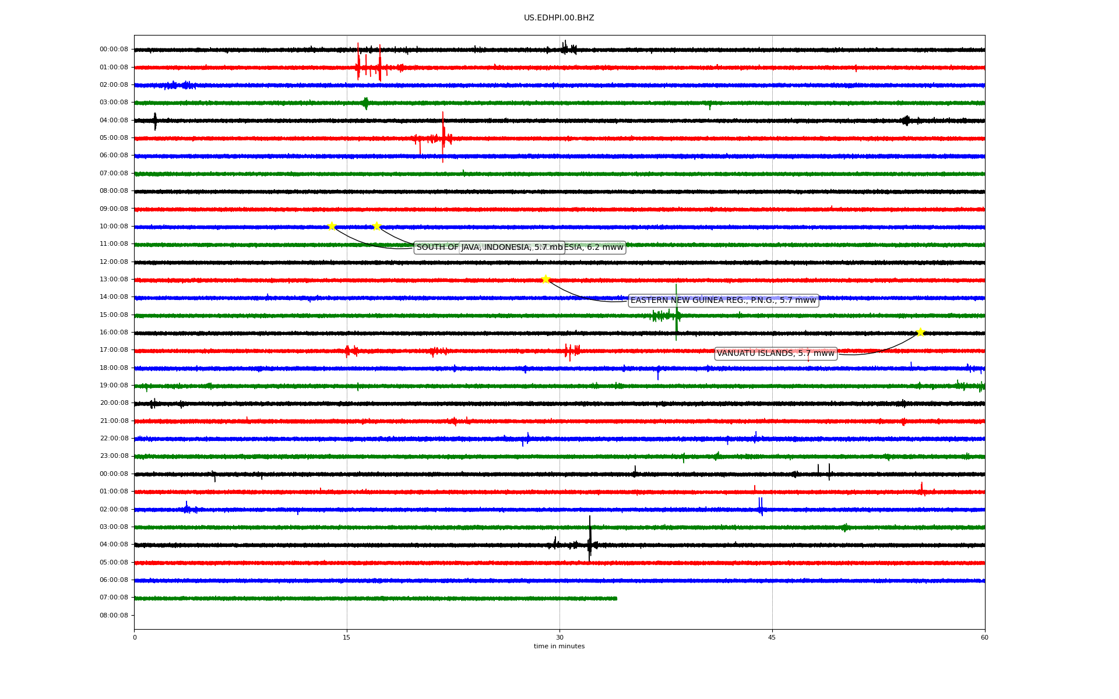The image size is (1119, 699).
Task: Click the plot title US.EDHPI.00.BHZ
Action: click(559, 18)
